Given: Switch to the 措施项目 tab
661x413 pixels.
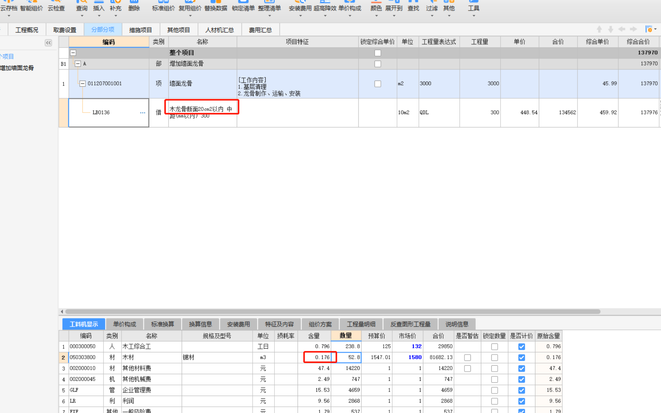Looking at the screenshot, I should coord(141,30).
